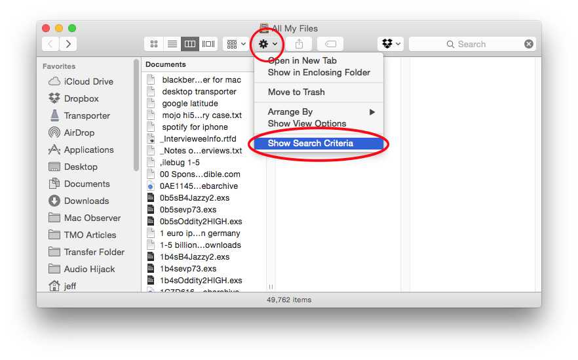Click the sidebar scrollbar

[x=136, y=115]
